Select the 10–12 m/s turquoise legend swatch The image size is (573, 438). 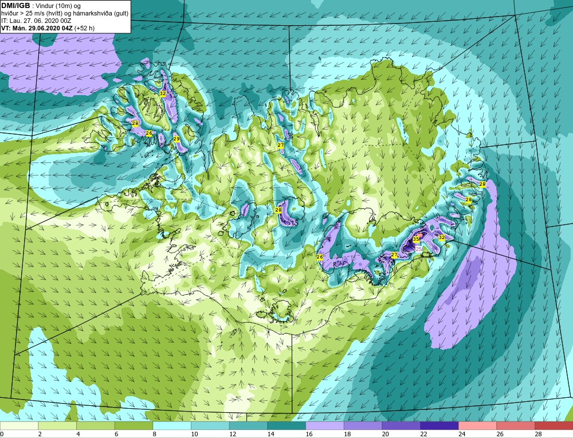coord(210,425)
